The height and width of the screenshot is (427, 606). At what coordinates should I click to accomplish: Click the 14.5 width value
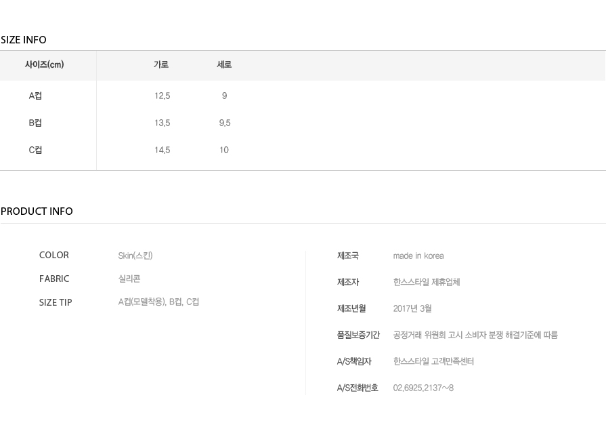(x=163, y=150)
